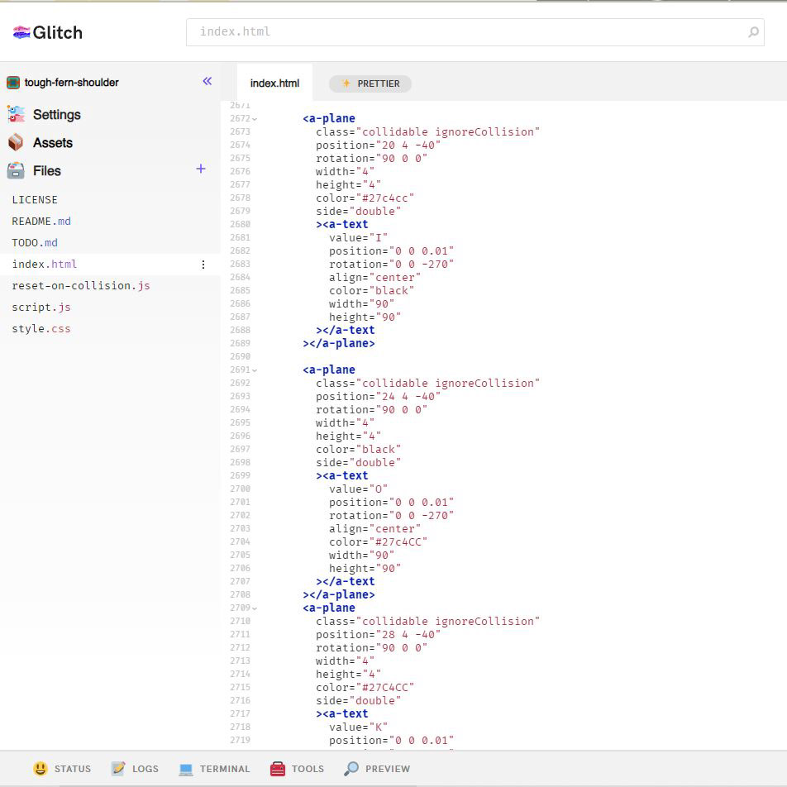
Task: Click value="I" on line 2681
Action: (359, 238)
